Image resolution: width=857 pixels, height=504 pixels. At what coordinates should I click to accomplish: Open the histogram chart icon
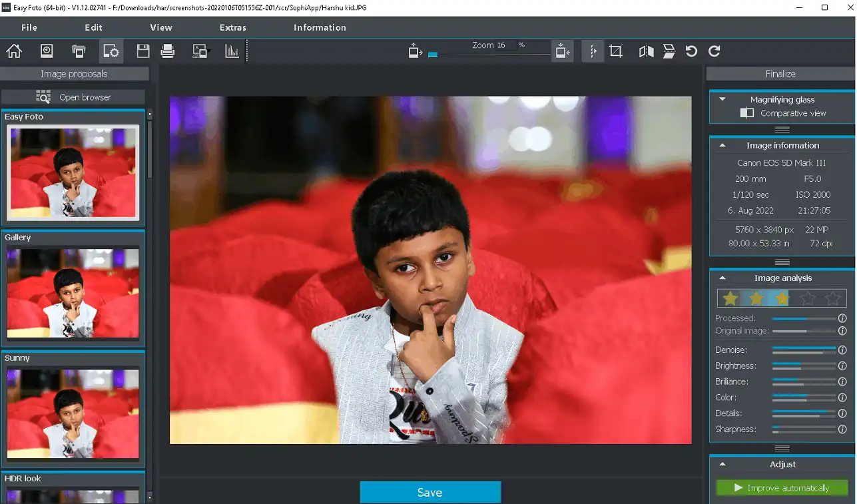click(232, 51)
